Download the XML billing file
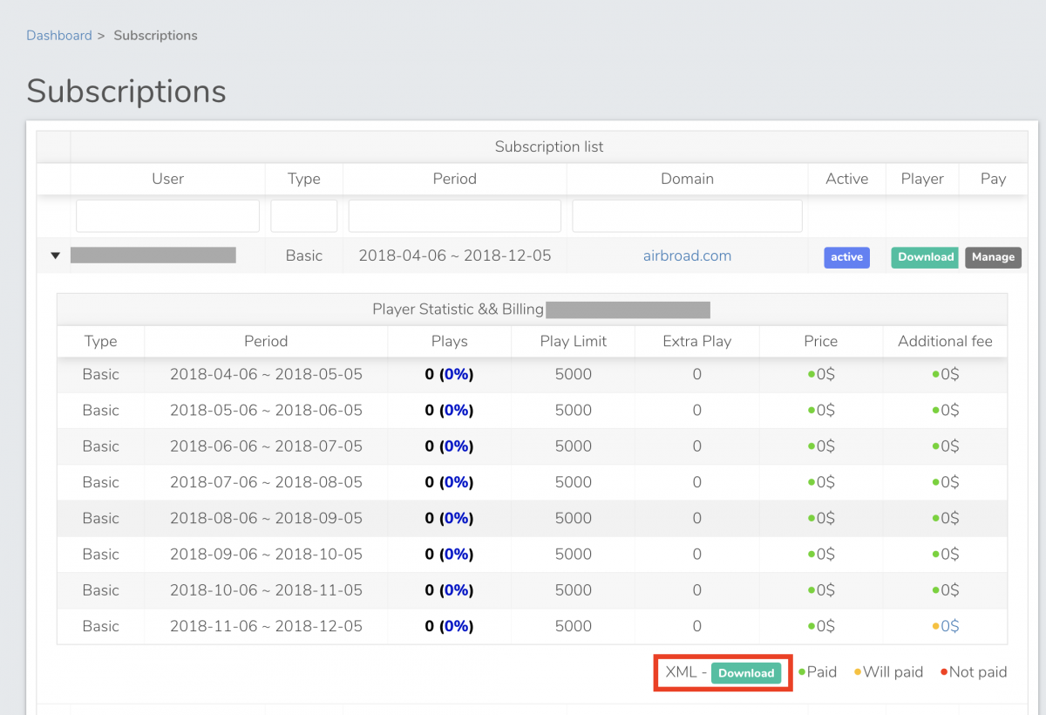The height and width of the screenshot is (715, 1046). 746,673
